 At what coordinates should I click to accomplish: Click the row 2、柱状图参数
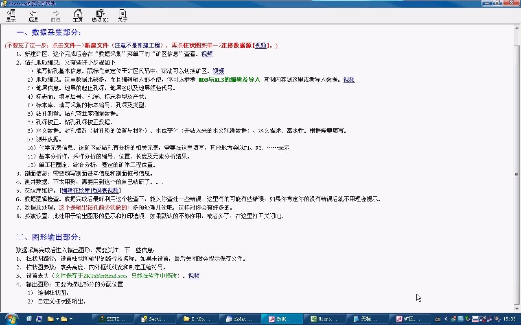point(91,267)
